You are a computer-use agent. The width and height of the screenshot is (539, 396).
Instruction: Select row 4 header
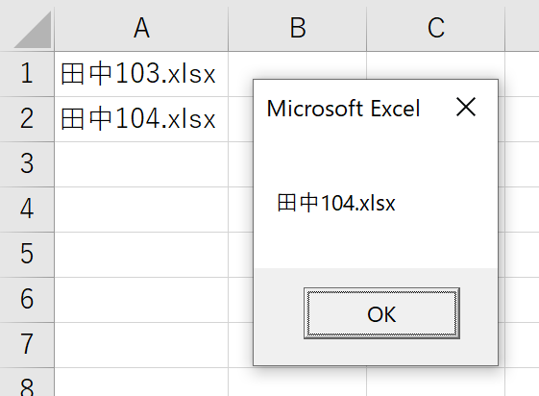click(27, 210)
